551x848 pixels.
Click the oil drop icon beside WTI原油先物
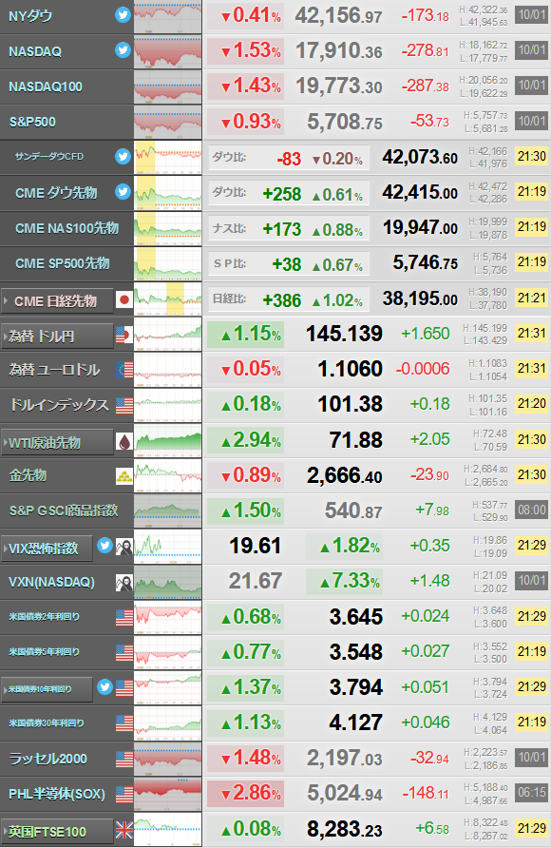124,442
